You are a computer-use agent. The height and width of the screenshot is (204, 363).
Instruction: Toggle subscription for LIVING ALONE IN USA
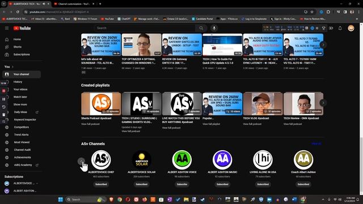(263, 184)
